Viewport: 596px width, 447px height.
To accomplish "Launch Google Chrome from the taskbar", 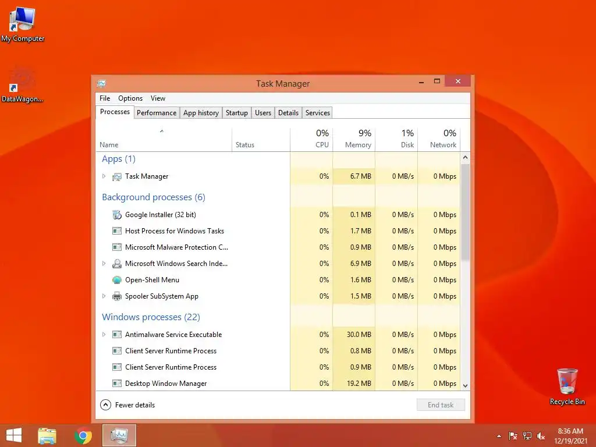I will (x=83, y=435).
